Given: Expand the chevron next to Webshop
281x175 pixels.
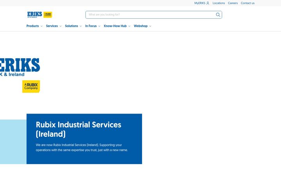Looking at the screenshot, I should tap(150, 26).
